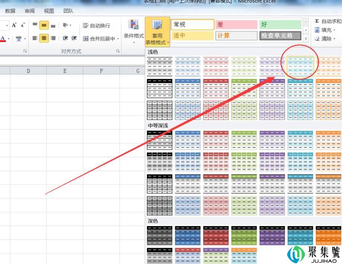Click the increase indent icon
Image resolution: width=342 pixels, height=264 pixels.
[x=74, y=38]
